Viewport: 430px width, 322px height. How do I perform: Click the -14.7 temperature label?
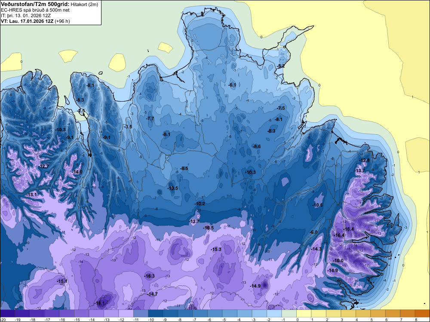click(153, 294)
